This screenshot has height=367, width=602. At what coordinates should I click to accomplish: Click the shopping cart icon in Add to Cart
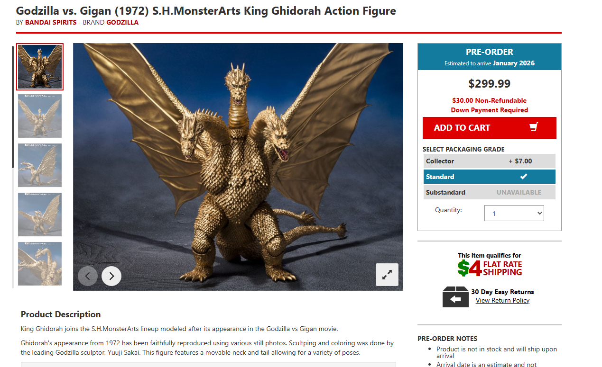click(534, 127)
